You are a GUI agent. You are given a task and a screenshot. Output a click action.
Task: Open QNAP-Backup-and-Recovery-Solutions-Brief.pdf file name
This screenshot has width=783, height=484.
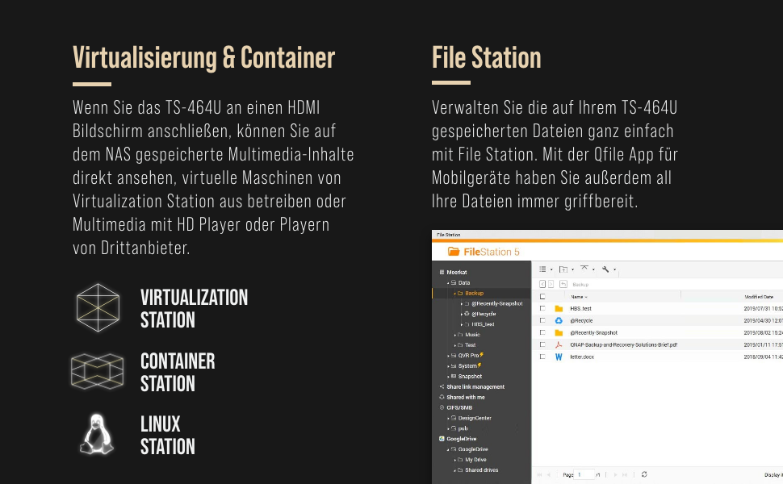coord(624,344)
